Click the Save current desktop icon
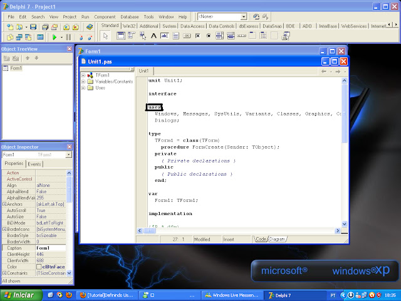 [256, 17]
